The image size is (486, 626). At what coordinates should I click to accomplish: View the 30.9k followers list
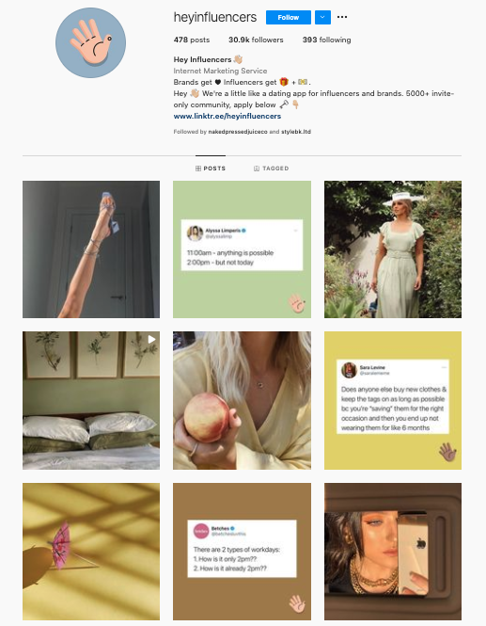(256, 40)
